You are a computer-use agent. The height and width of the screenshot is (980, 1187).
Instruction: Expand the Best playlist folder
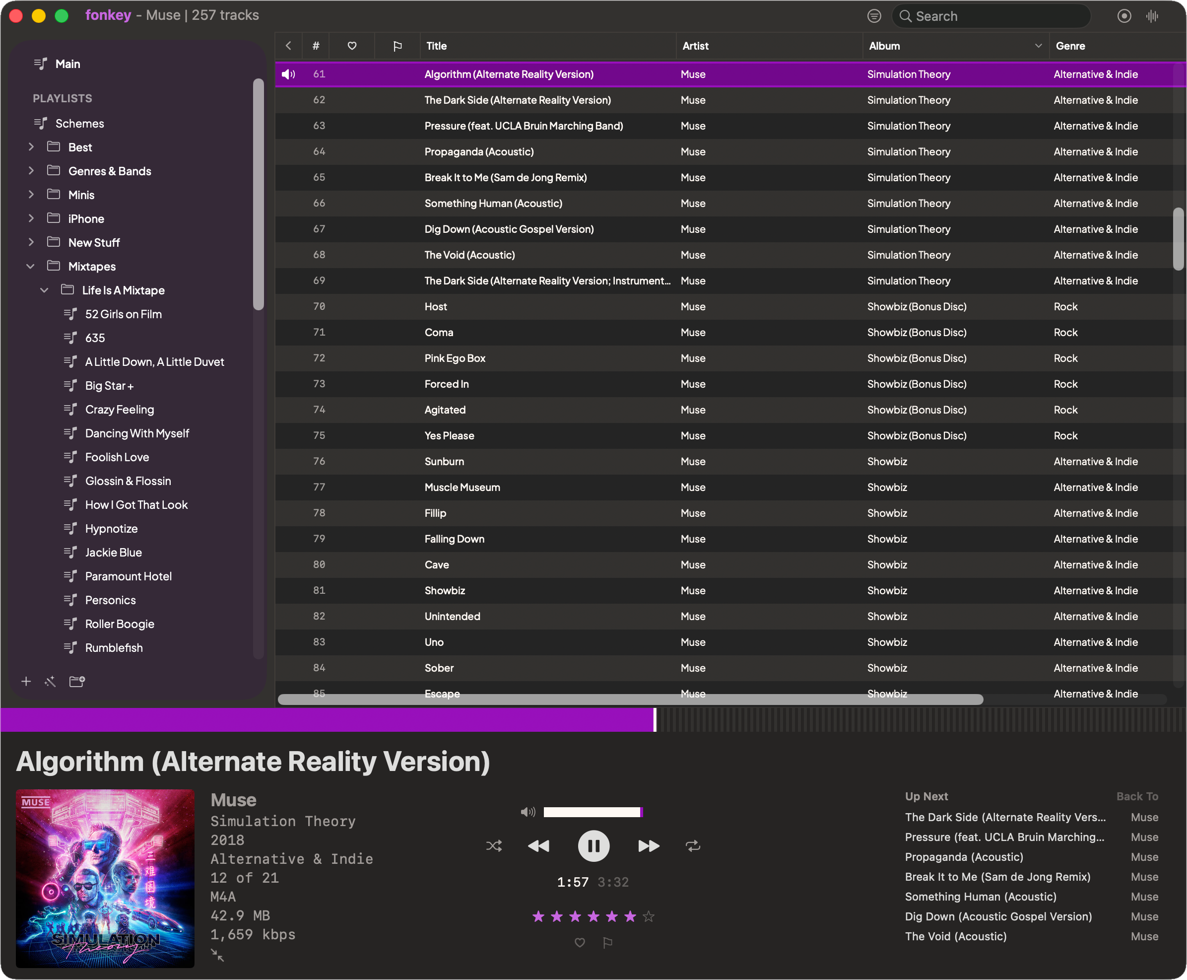click(x=31, y=147)
